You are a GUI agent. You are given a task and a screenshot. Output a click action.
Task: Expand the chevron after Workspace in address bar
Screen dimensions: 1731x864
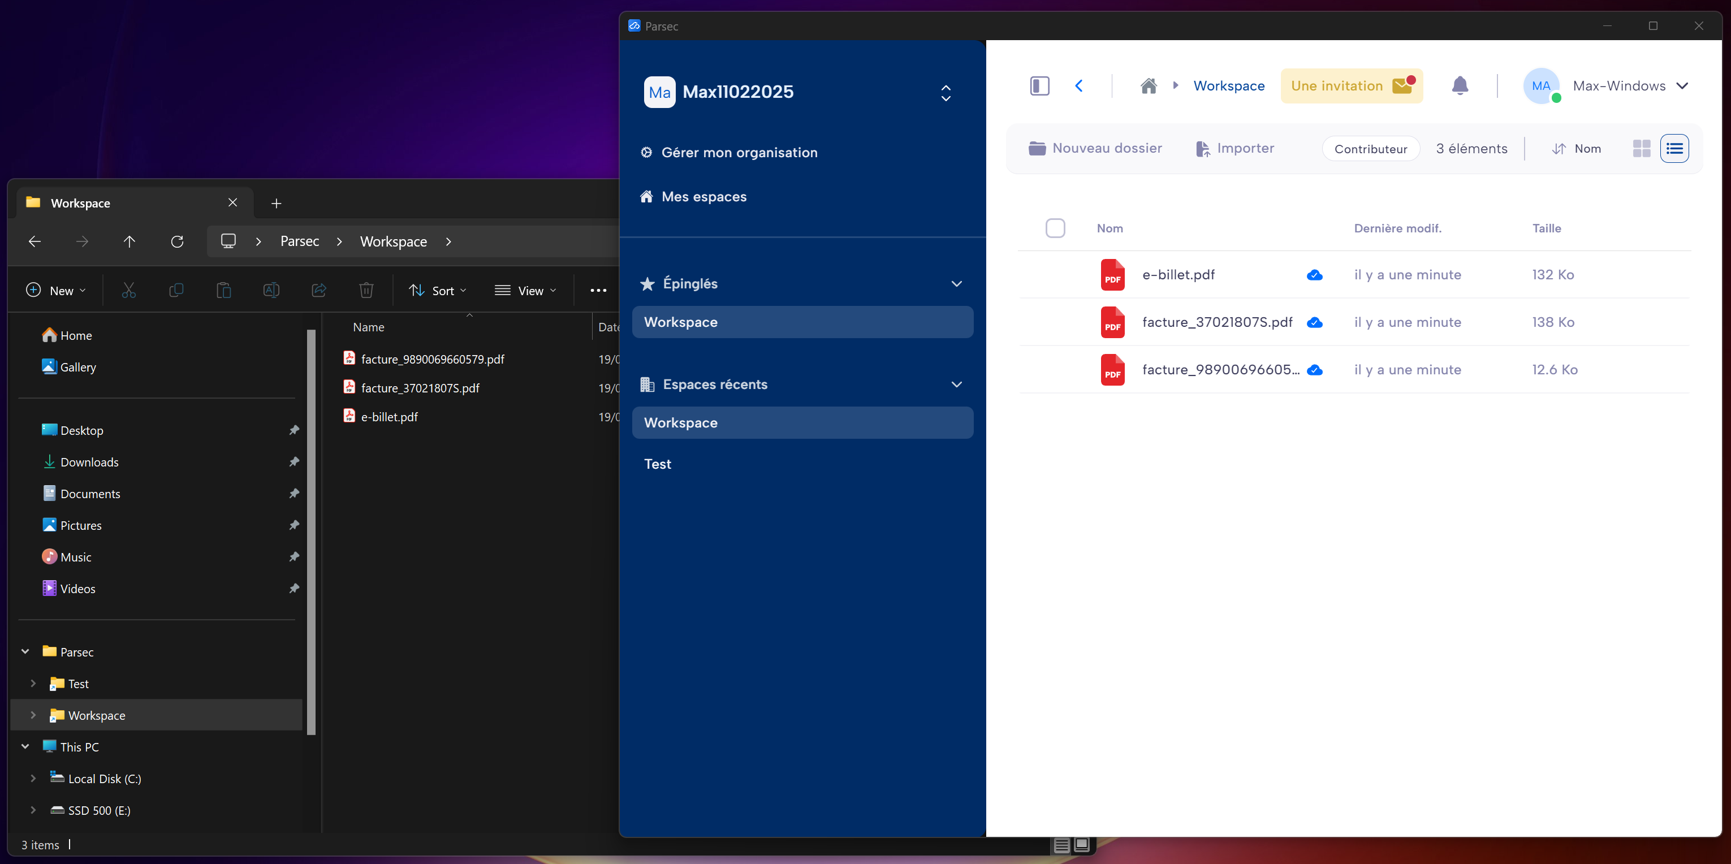tap(448, 241)
